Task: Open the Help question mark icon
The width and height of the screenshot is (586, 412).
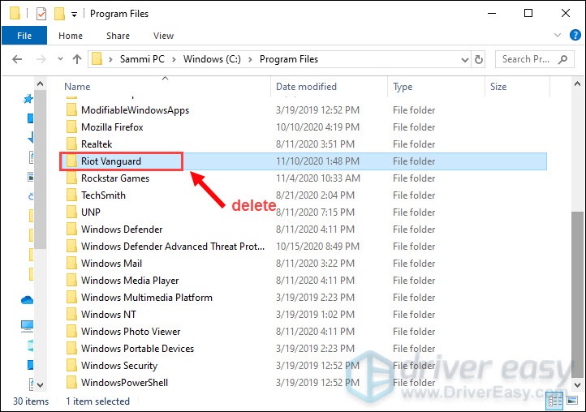Action: 575,35
